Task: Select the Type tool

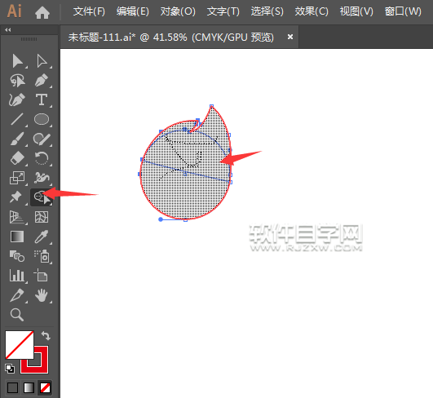Action: pos(42,99)
